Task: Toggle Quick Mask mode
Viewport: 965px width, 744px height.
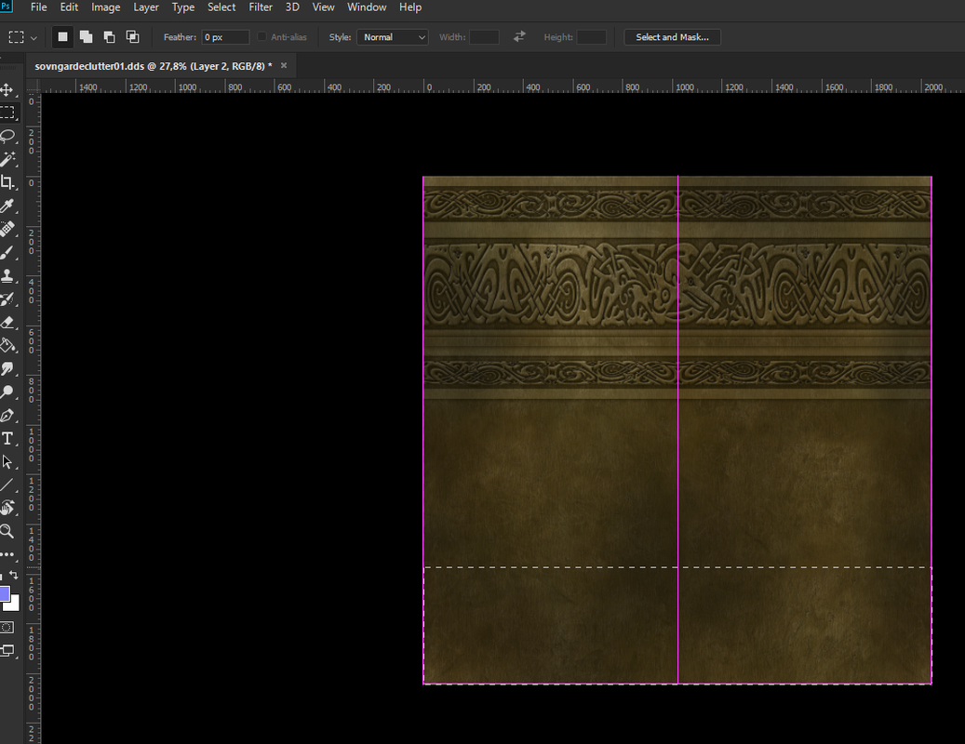Action: pos(7,627)
